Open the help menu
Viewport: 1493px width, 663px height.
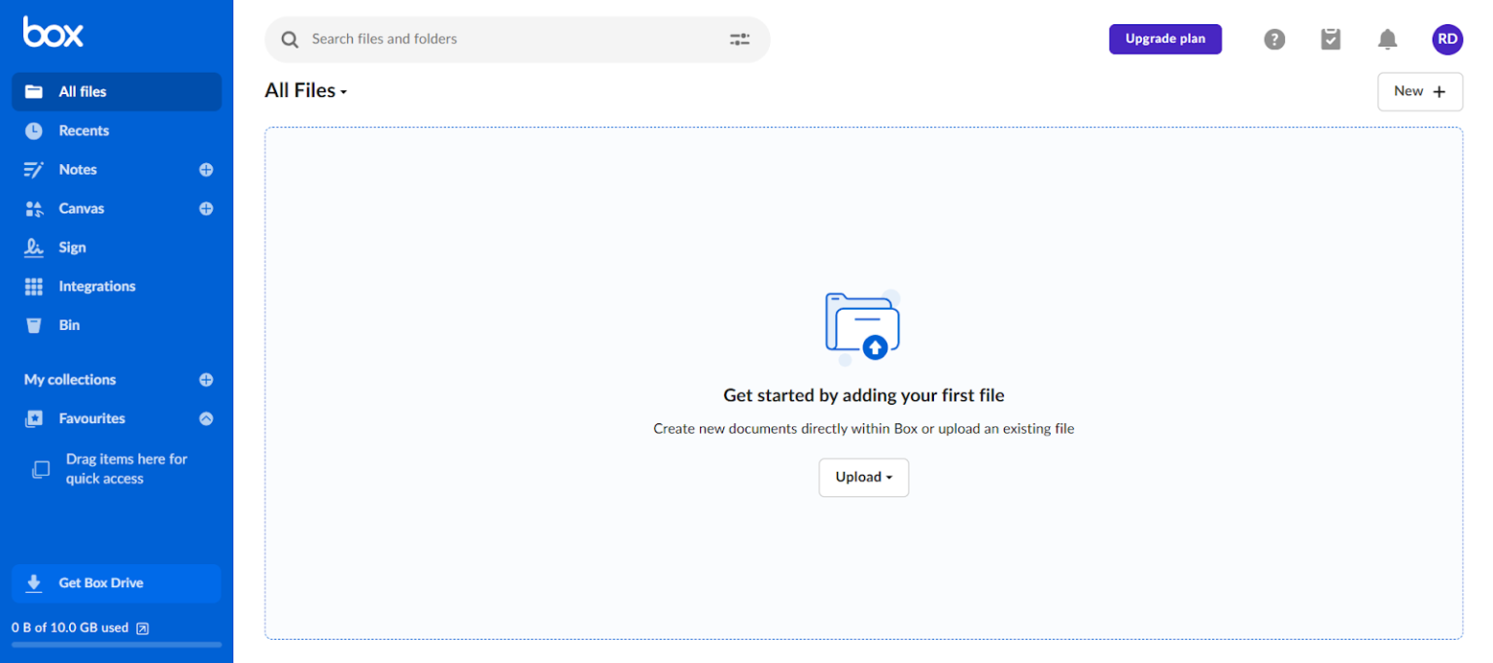click(1274, 39)
